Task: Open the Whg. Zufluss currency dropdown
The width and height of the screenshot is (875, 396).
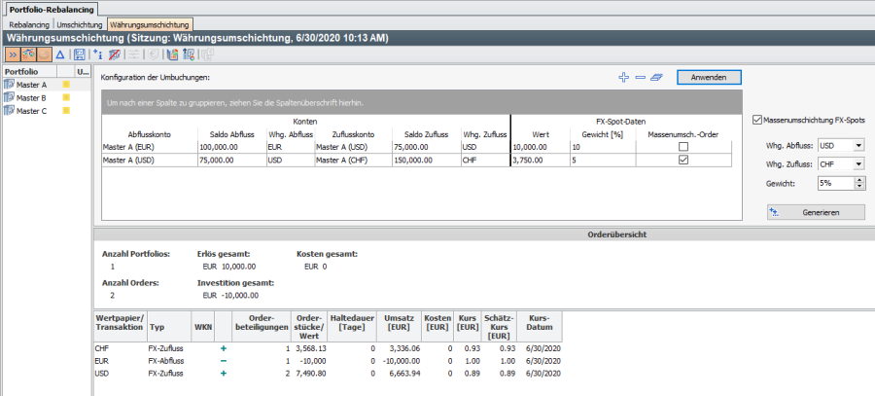Action: pyautogui.click(x=857, y=163)
